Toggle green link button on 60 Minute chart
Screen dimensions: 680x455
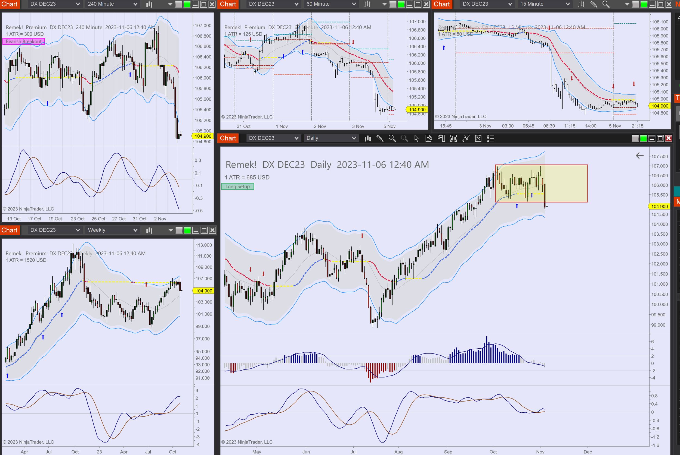(401, 4)
